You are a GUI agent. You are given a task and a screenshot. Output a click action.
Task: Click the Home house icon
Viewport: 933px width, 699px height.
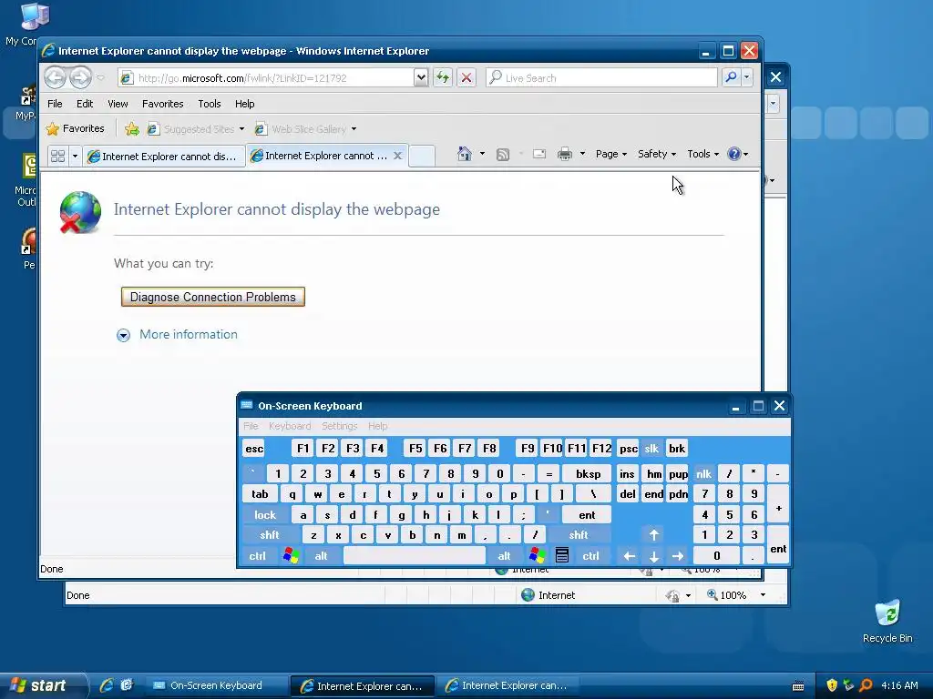(464, 154)
